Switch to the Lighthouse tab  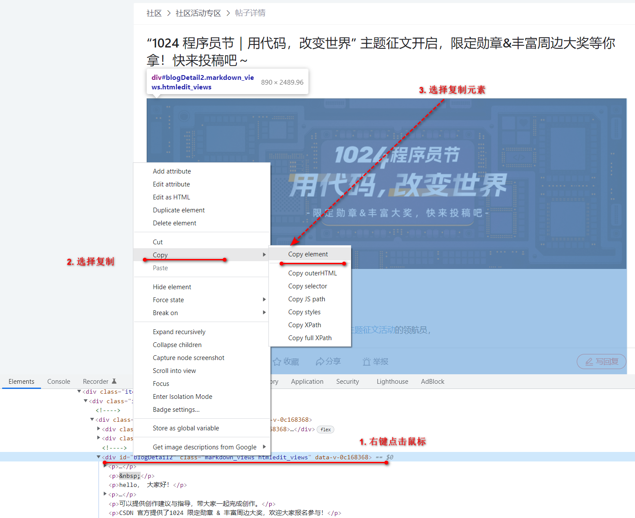click(x=392, y=381)
